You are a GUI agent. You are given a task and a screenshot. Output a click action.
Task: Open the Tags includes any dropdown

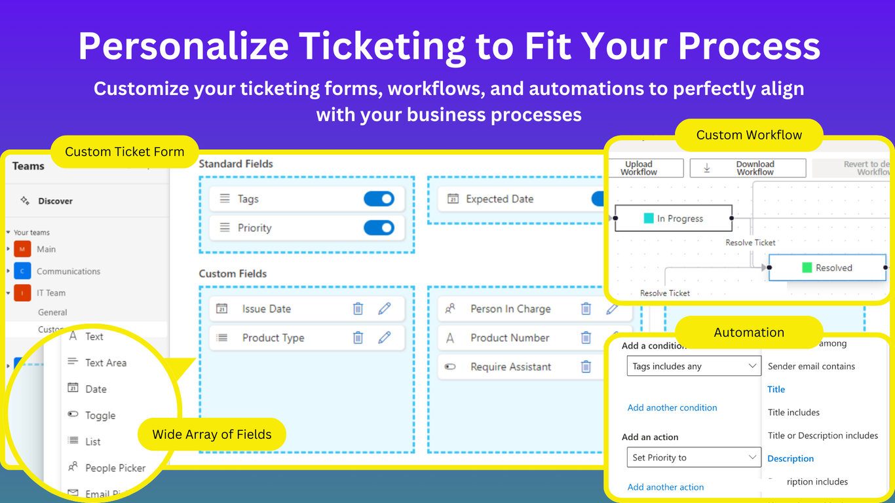[x=694, y=366]
